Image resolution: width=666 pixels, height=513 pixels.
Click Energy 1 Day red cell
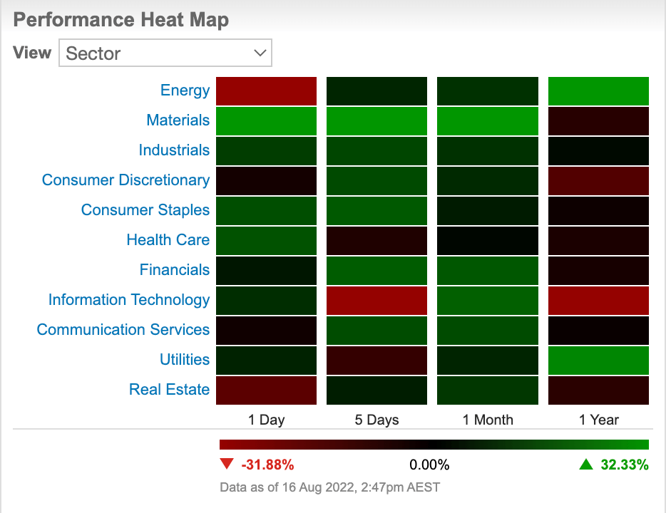(266, 91)
